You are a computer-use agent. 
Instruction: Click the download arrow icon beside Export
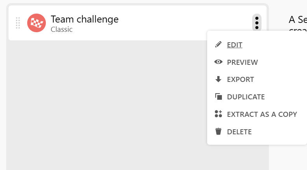(218, 80)
